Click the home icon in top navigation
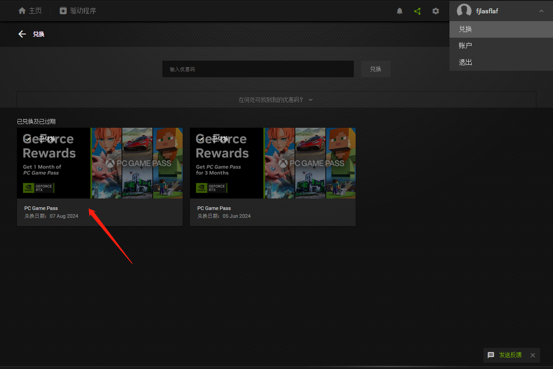The image size is (553, 369). [x=22, y=11]
